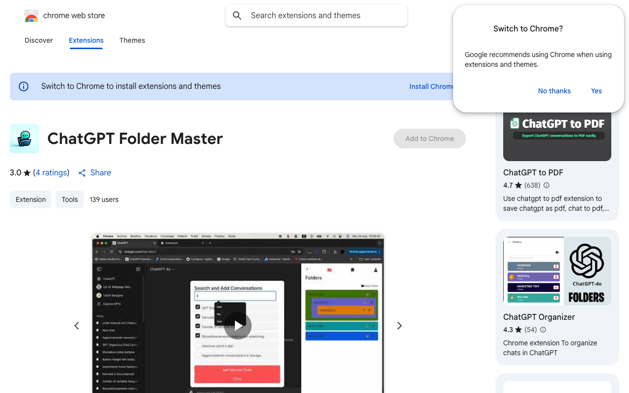Switch to the Themes tab
This screenshot has width=629, height=393.
click(132, 40)
